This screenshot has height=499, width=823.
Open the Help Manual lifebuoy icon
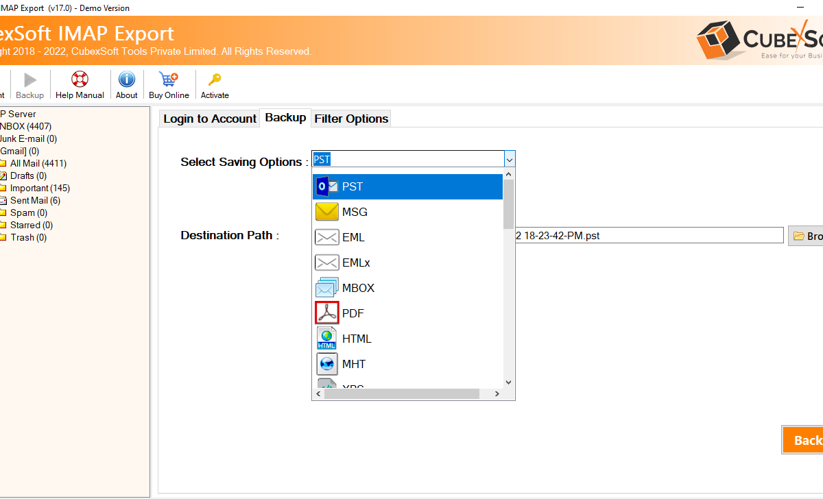coord(80,80)
